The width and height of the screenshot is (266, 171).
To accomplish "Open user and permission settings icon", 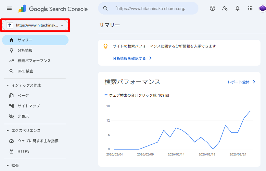I will (225, 8).
